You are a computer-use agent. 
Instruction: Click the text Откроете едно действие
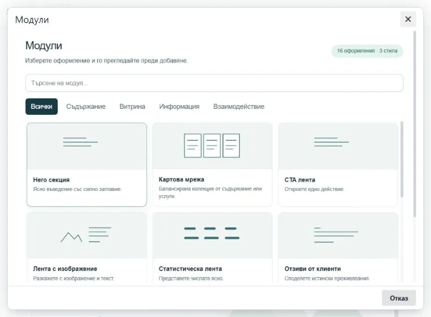314,189
